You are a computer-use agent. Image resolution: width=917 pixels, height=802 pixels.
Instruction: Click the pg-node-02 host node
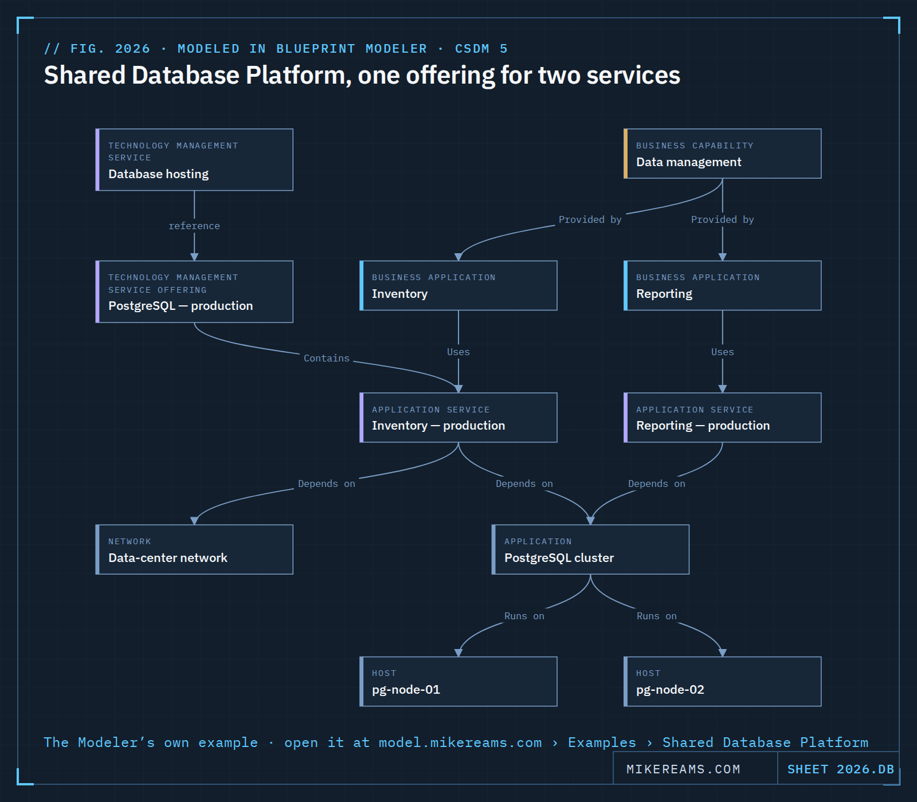(722, 682)
